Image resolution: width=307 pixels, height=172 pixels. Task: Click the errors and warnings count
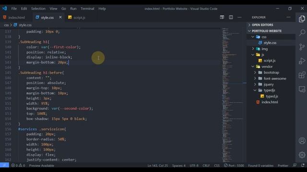[18, 166]
